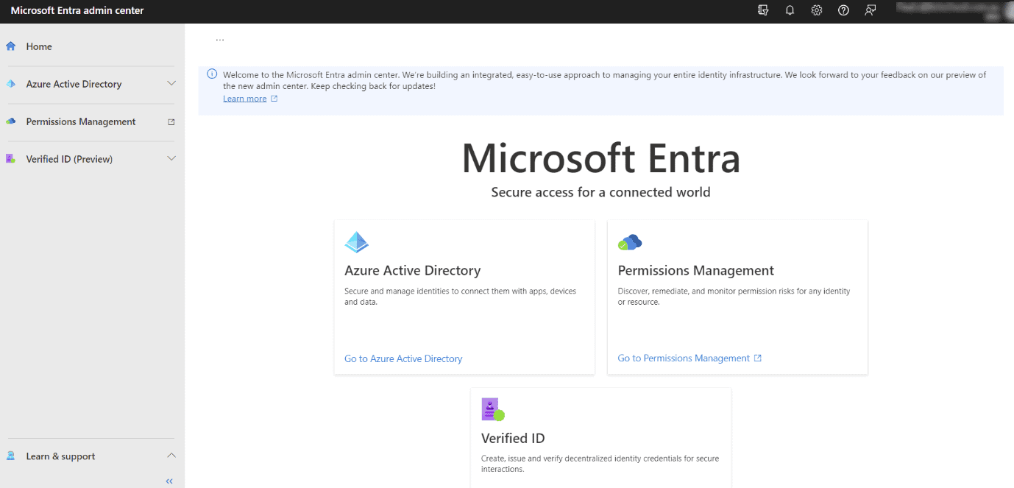The width and height of the screenshot is (1014, 488).
Task: Open the settings gear
Action: 816,10
